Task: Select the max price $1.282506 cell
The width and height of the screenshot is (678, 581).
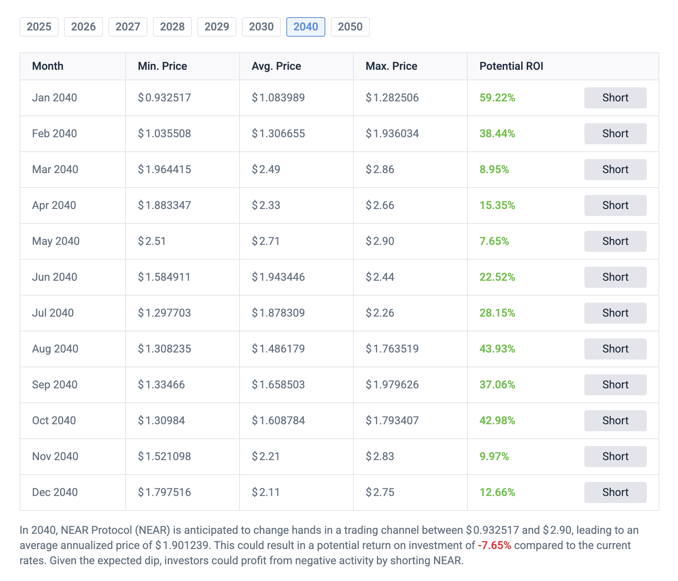Action: coord(410,98)
